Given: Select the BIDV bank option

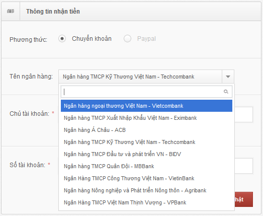Looking at the screenshot, I should [x=146, y=154].
